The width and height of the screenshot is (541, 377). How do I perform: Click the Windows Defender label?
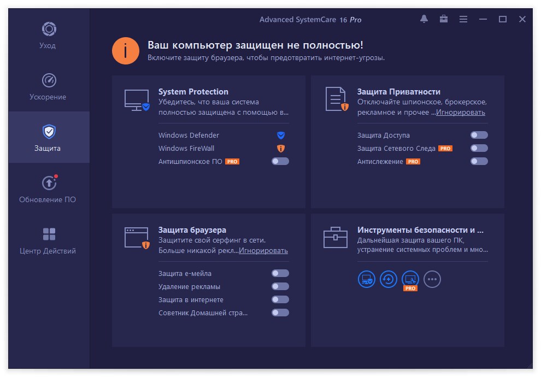pyautogui.click(x=189, y=135)
